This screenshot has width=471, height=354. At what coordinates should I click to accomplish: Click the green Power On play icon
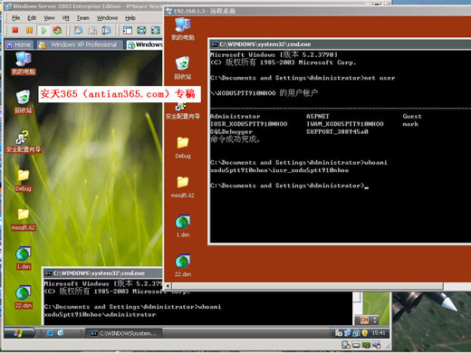click(43, 30)
